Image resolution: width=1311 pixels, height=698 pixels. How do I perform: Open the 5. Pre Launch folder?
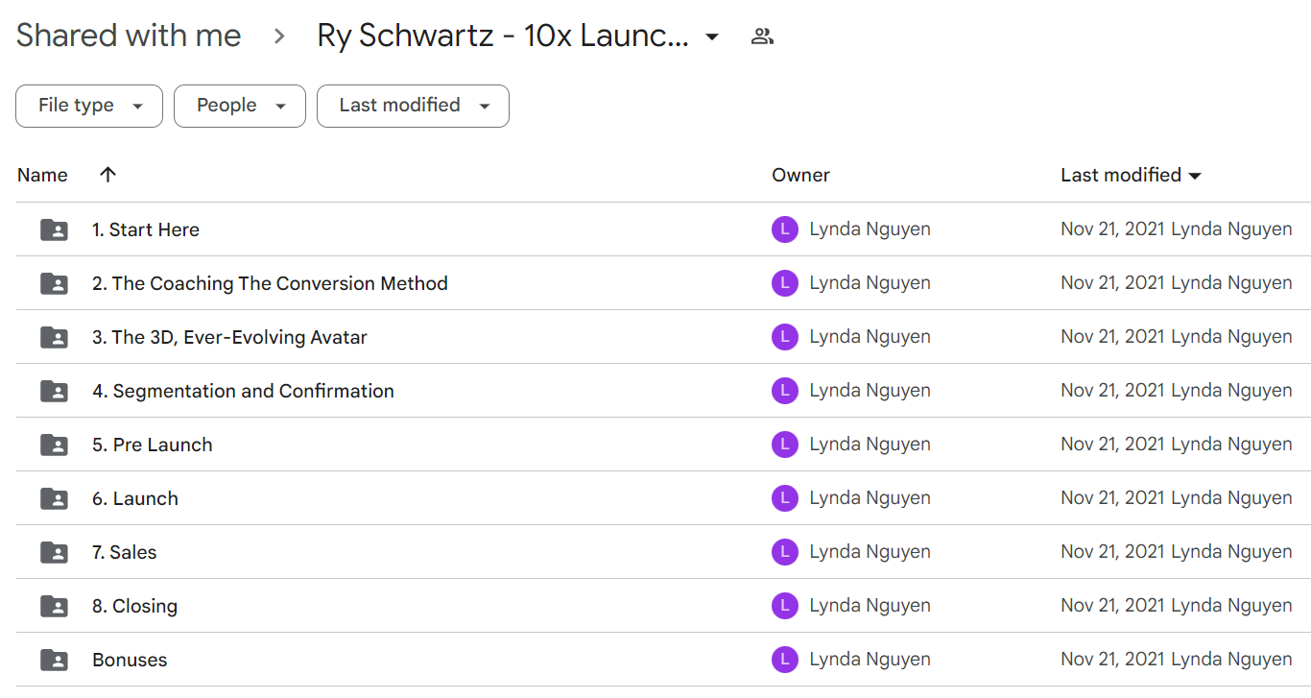(x=153, y=445)
